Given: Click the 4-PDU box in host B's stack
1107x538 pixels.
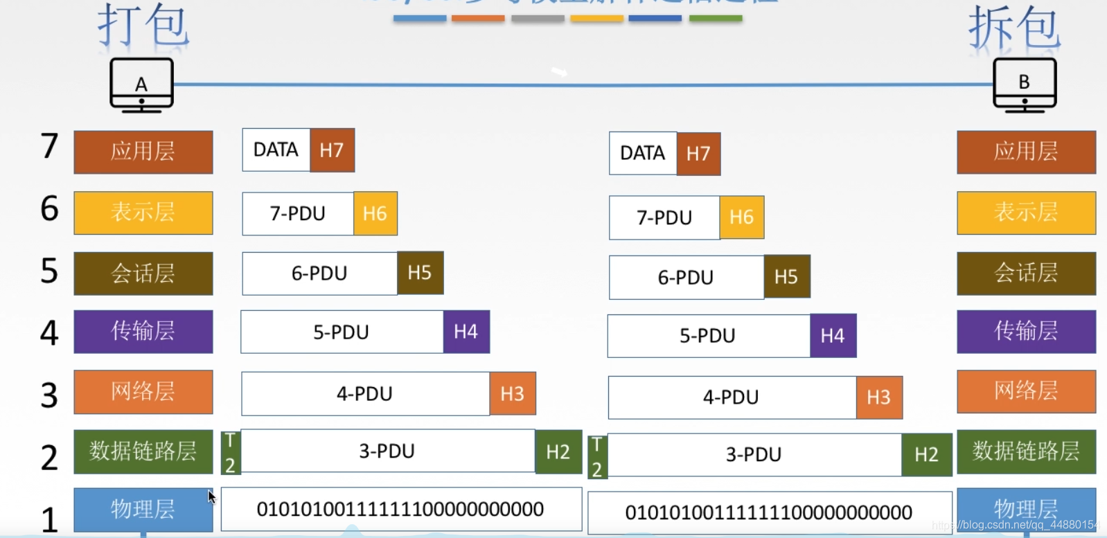Looking at the screenshot, I should (x=732, y=397).
